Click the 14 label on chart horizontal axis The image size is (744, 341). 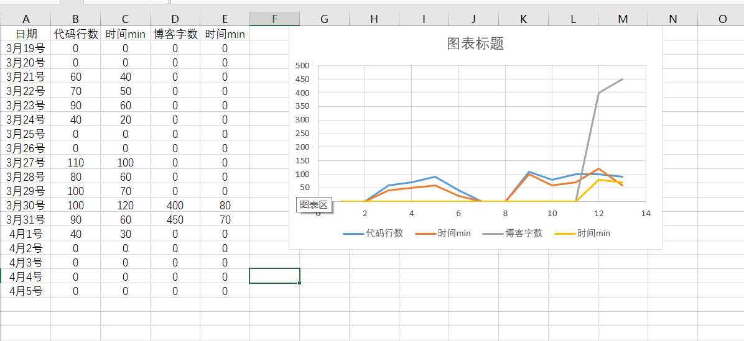point(645,214)
